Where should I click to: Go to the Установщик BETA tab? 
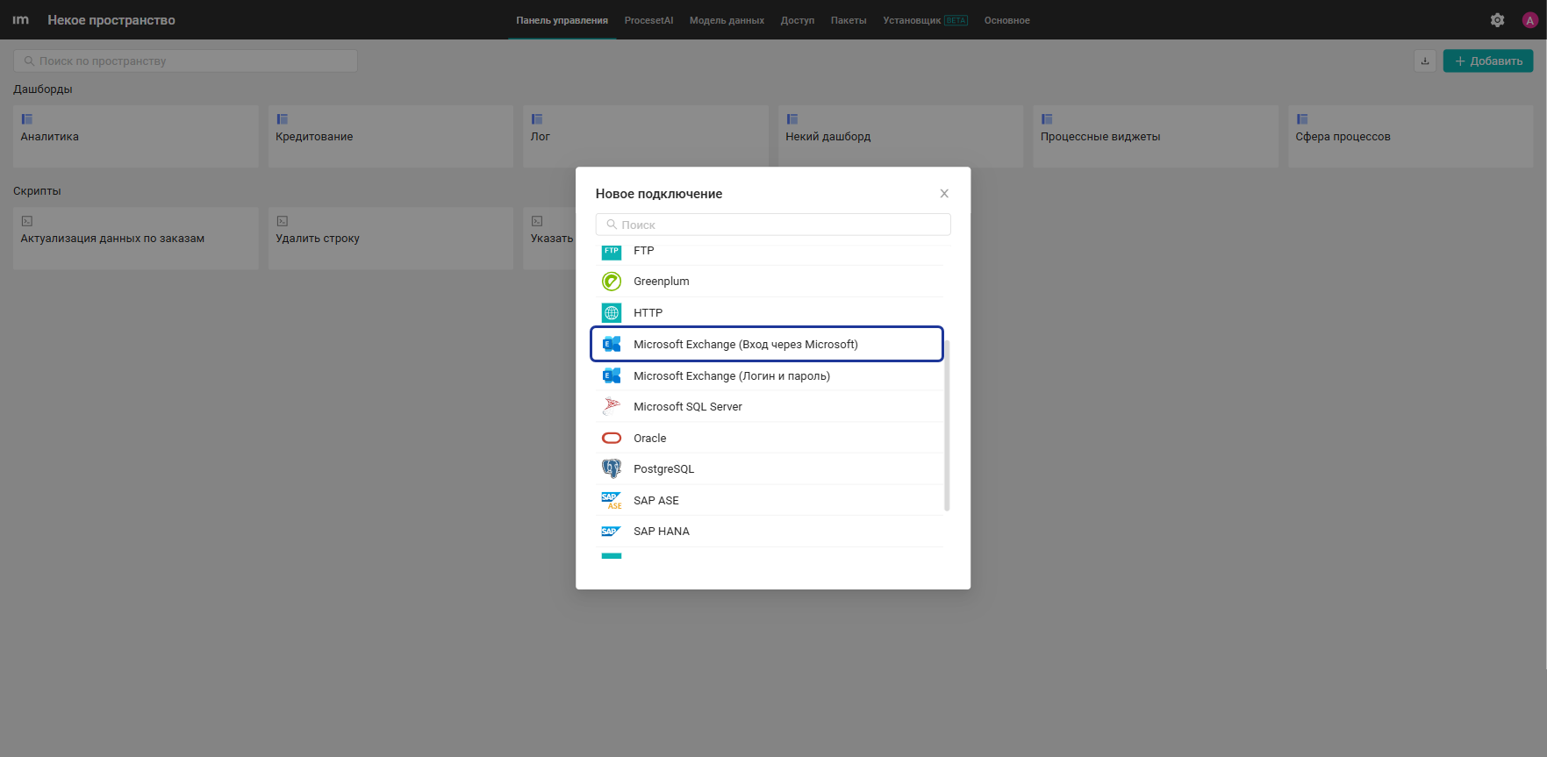[925, 20]
